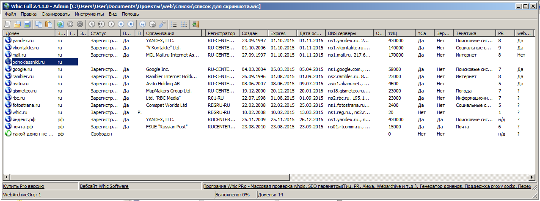Stop scanning with the stop icon
This screenshot has height=201, width=540.
point(131,24)
